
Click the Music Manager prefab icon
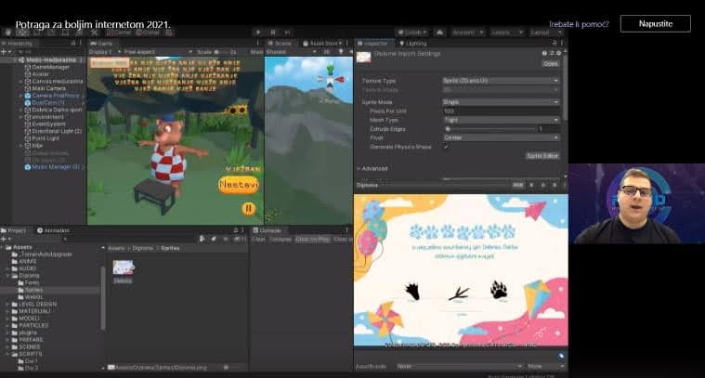coord(28,167)
